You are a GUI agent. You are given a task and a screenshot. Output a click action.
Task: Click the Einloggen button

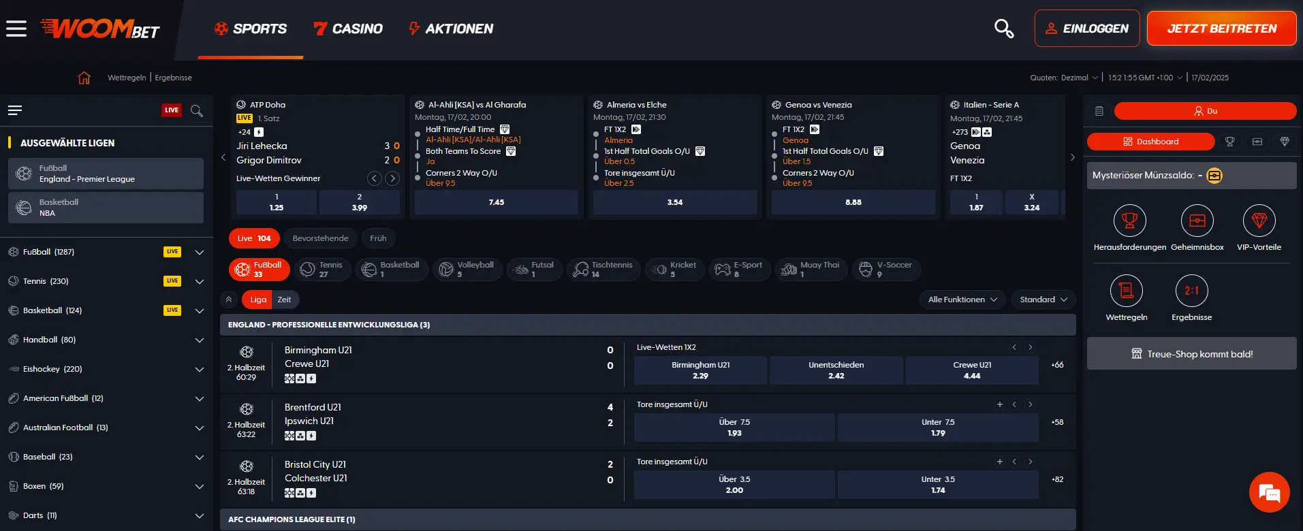pyautogui.click(x=1087, y=29)
